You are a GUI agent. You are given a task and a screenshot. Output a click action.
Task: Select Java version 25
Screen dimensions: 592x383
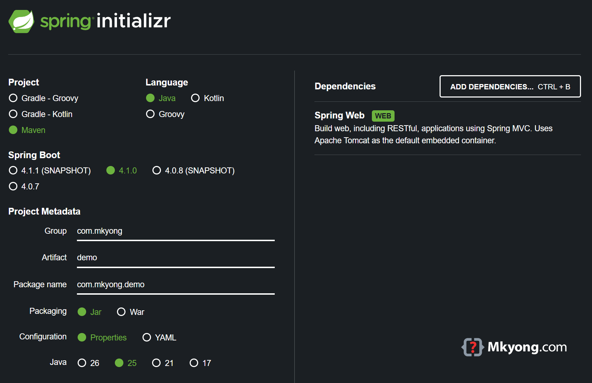pyautogui.click(x=126, y=363)
